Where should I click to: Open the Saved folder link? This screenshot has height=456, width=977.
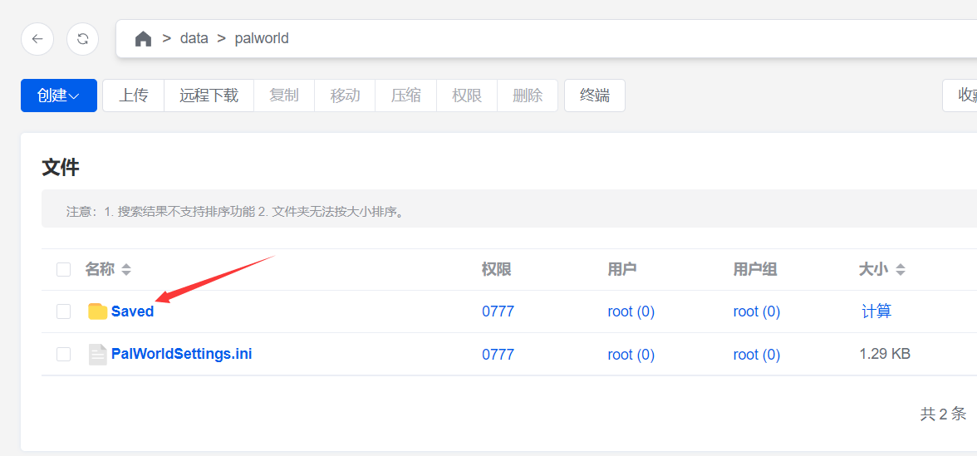click(x=133, y=311)
